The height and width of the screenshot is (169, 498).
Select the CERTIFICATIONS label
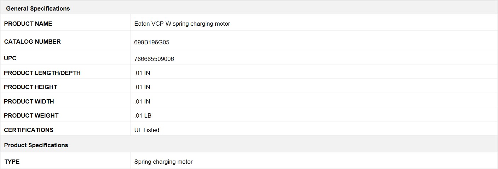click(29, 130)
